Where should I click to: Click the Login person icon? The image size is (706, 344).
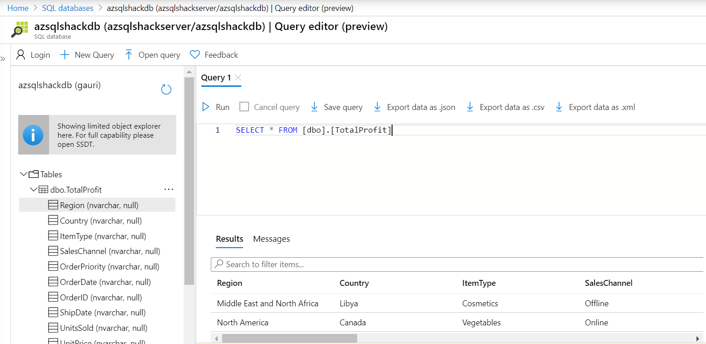tap(20, 55)
